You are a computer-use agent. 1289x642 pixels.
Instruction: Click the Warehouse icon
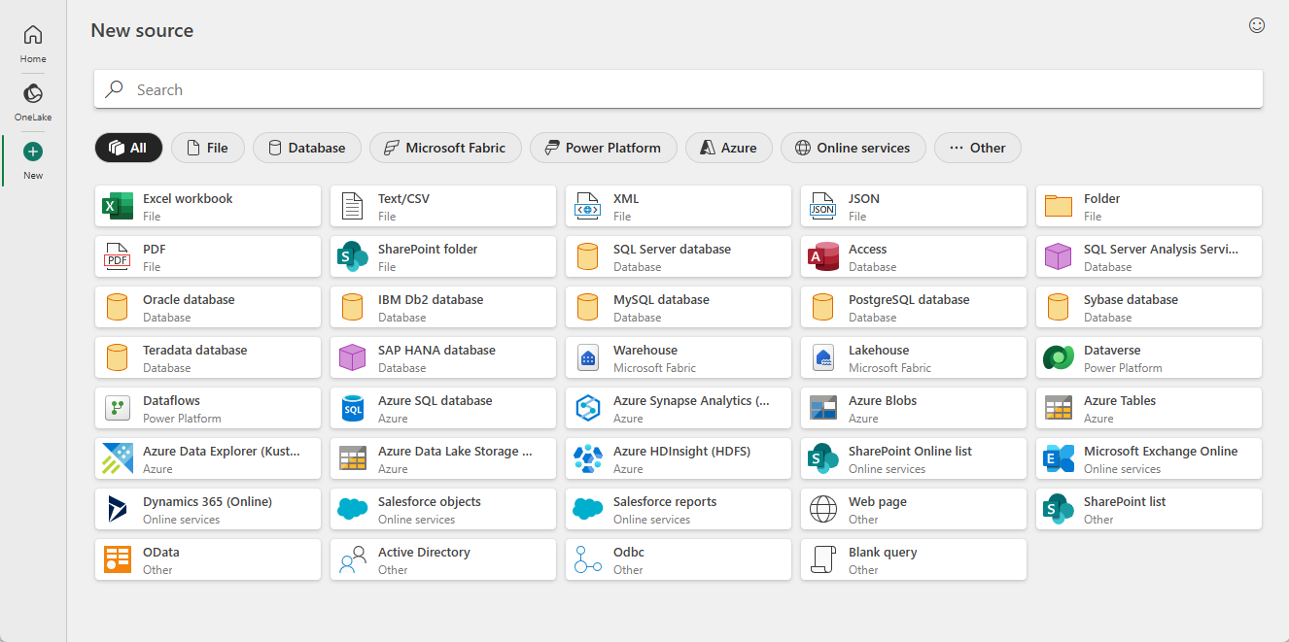coord(587,357)
